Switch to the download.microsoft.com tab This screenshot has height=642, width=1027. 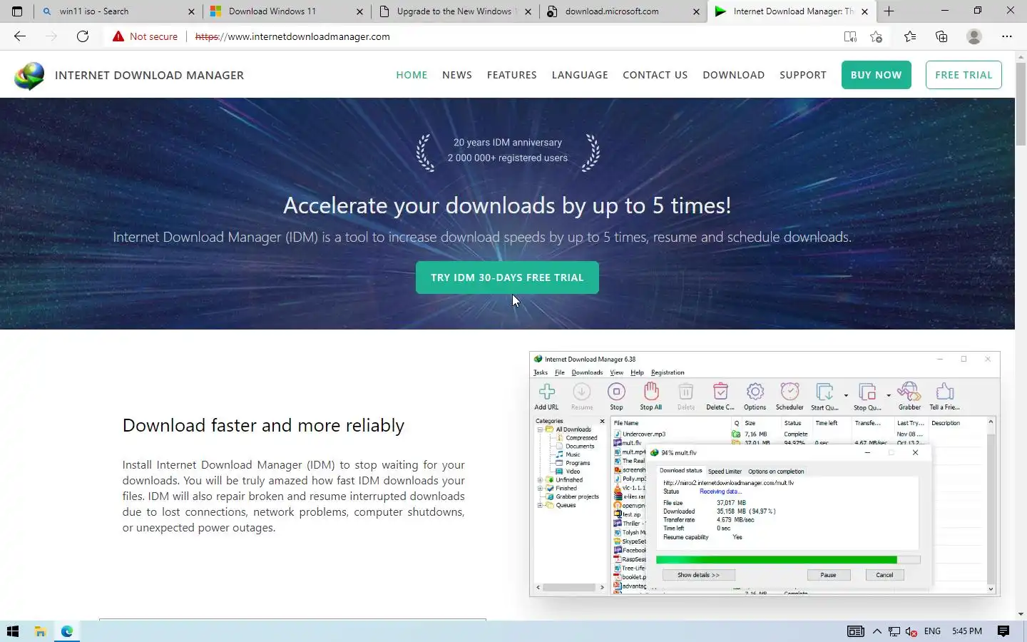[623, 11]
